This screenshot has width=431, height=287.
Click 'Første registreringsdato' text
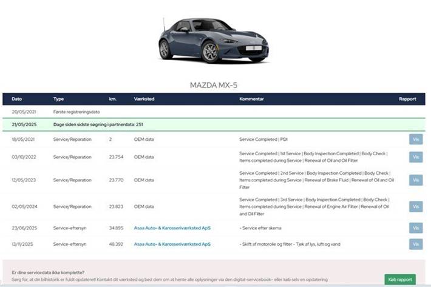point(76,112)
